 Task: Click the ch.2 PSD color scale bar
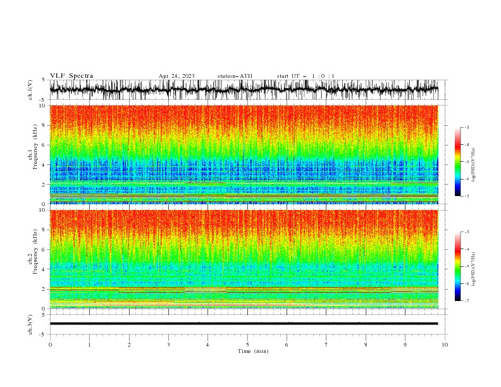tap(457, 266)
